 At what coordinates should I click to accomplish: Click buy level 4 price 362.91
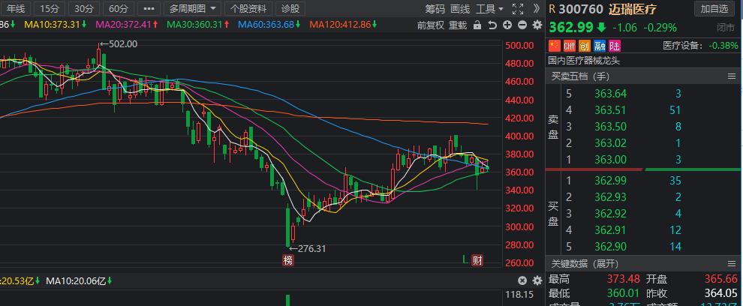pos(610,230)
